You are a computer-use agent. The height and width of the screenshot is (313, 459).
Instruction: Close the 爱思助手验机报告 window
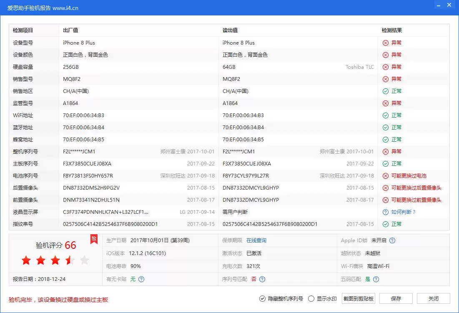coord(449,5)
